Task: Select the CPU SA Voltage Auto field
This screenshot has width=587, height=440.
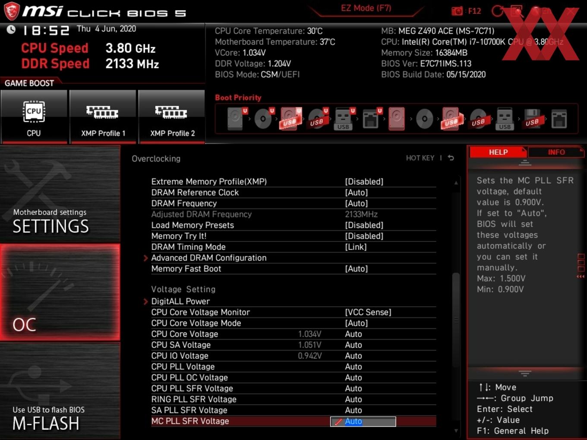Action: [353, 345]
